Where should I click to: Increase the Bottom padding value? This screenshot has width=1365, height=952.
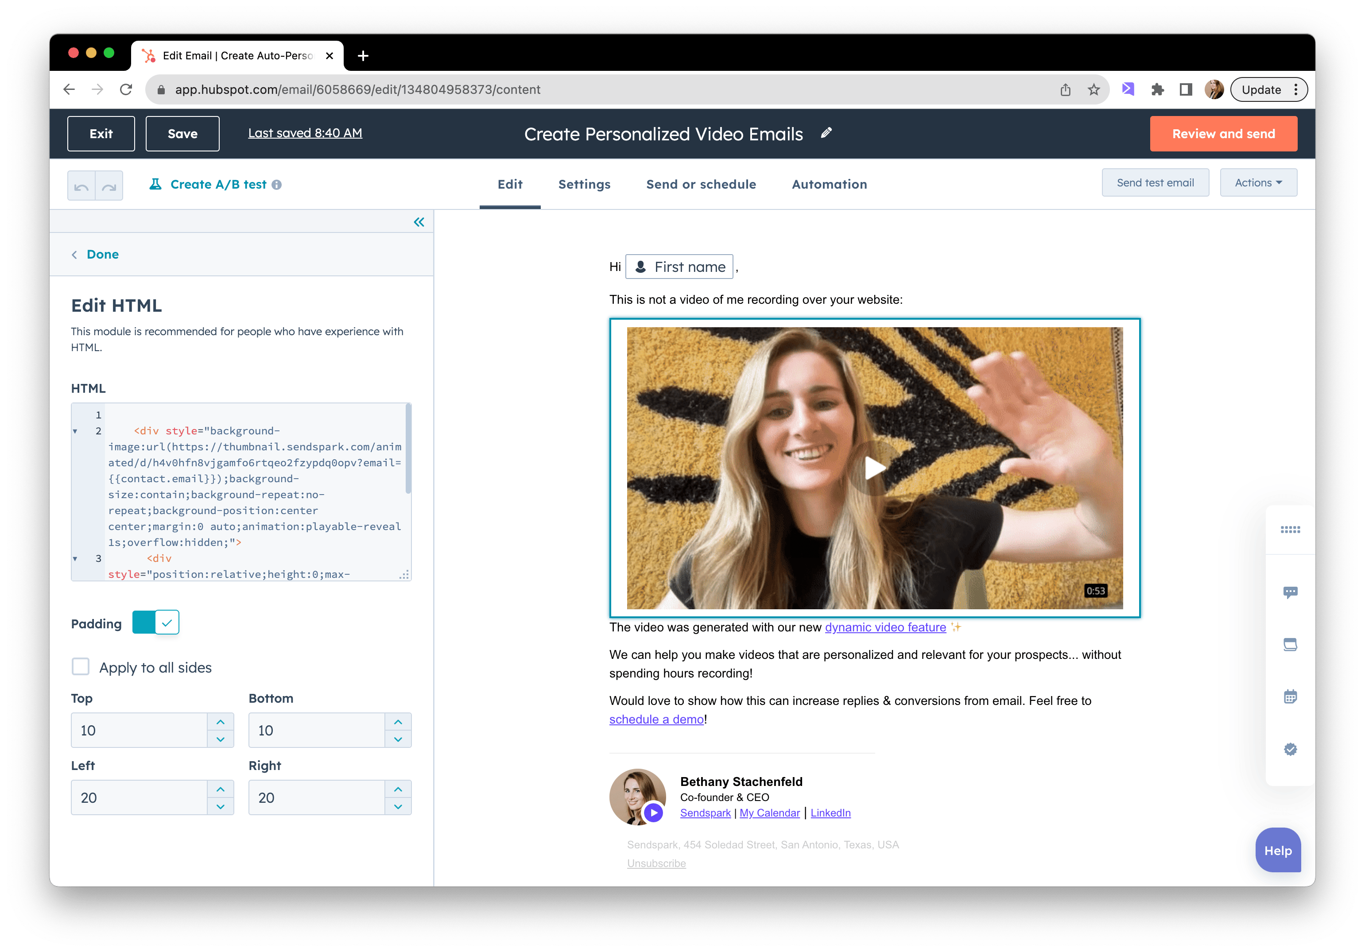point(398,721)
